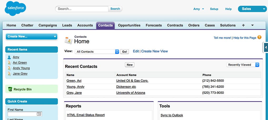Open HTML Email Status Report link
The width and height of the screenshot is (268, 120).
coord(86,115)
